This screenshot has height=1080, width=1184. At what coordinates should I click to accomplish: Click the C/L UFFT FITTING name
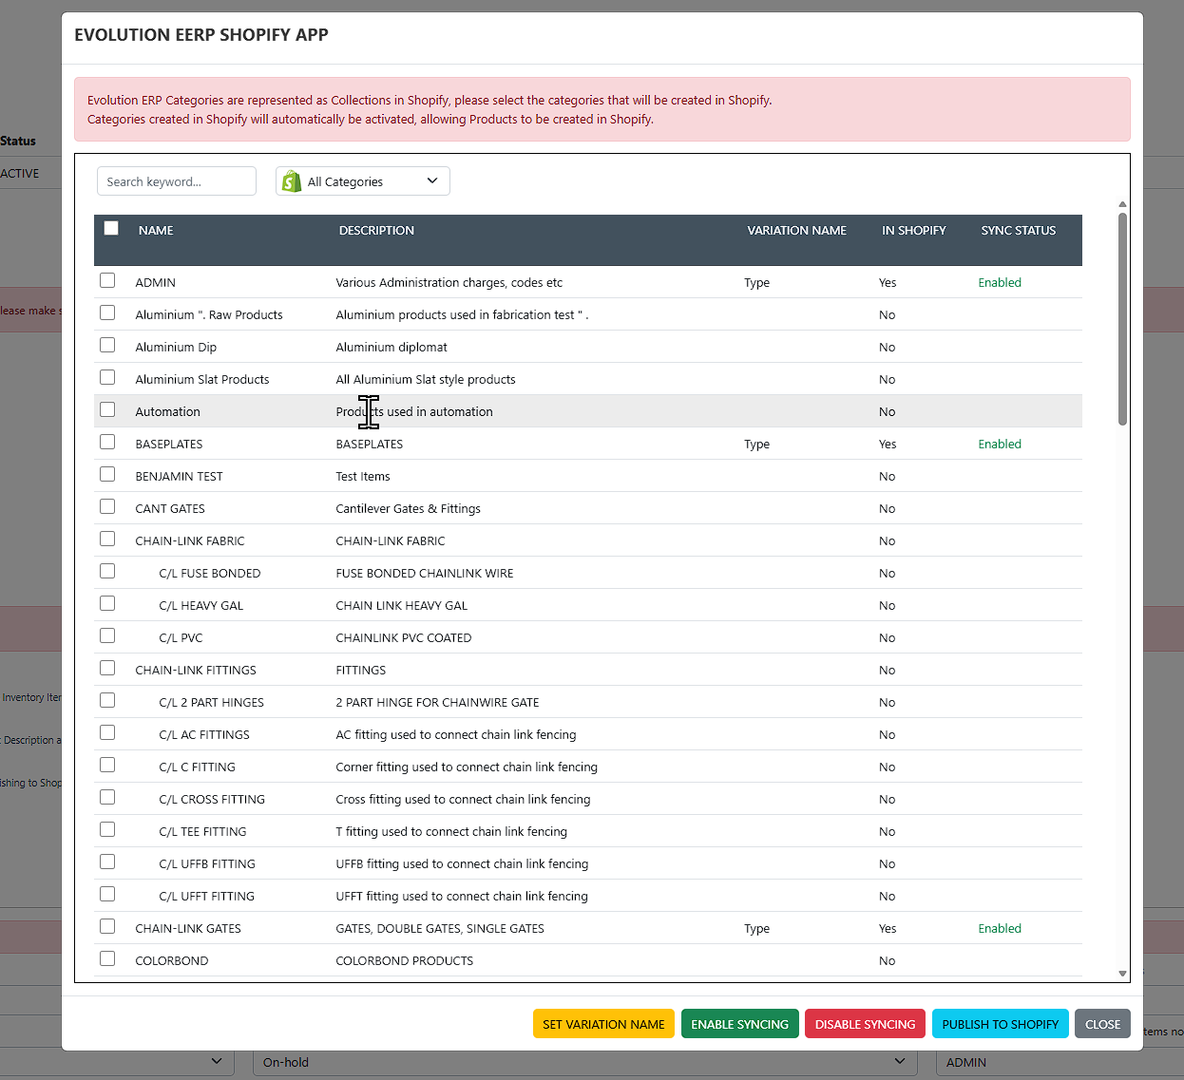click(207, 897)
